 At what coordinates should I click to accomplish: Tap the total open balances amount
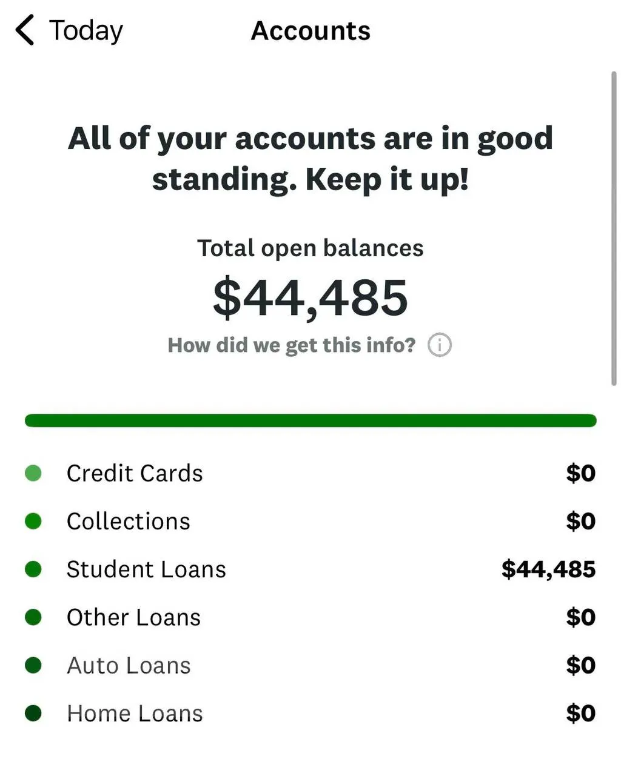coord(310,297)
